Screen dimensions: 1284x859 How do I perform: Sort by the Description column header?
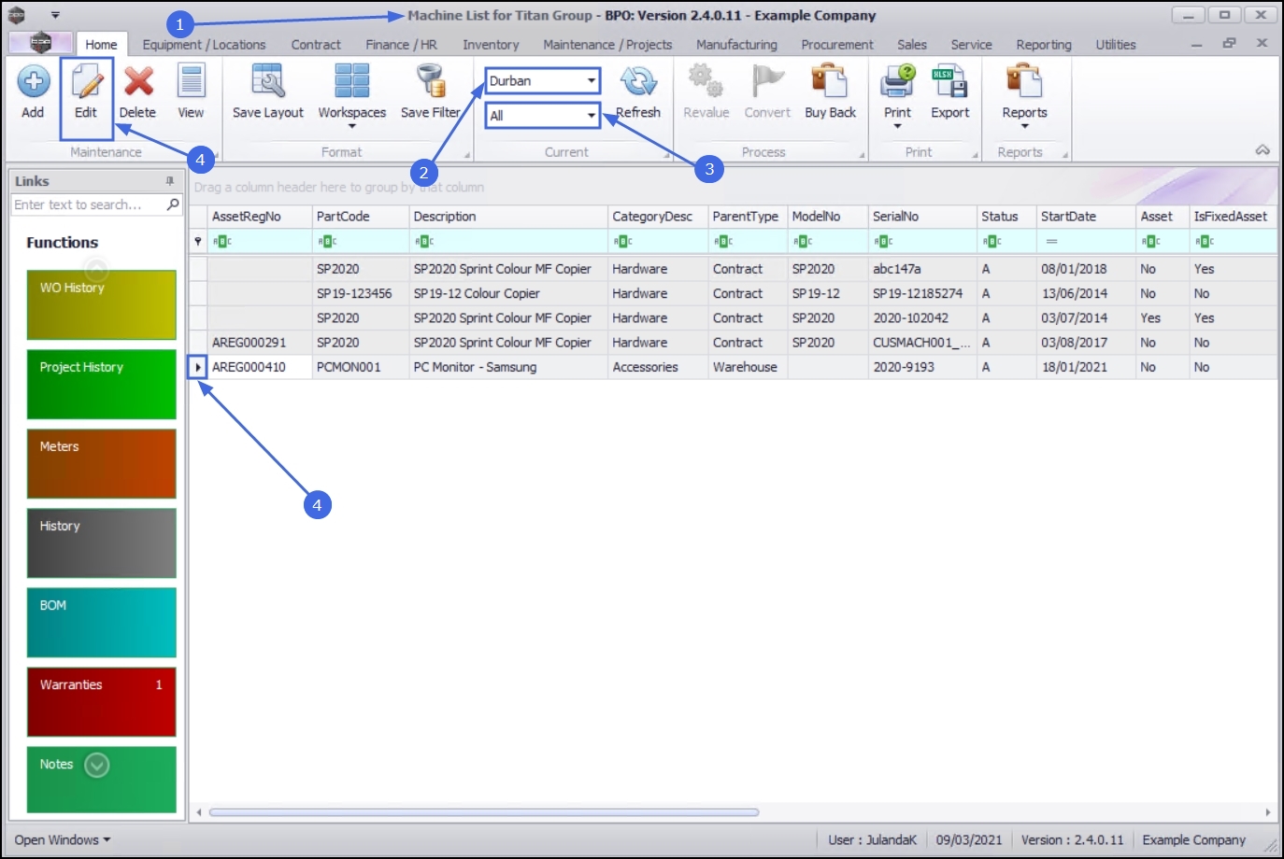click(x=508, y=217)
